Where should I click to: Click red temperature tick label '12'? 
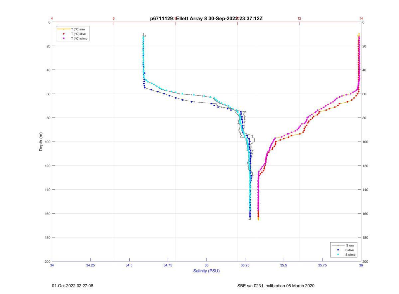(x=299, y=18)
